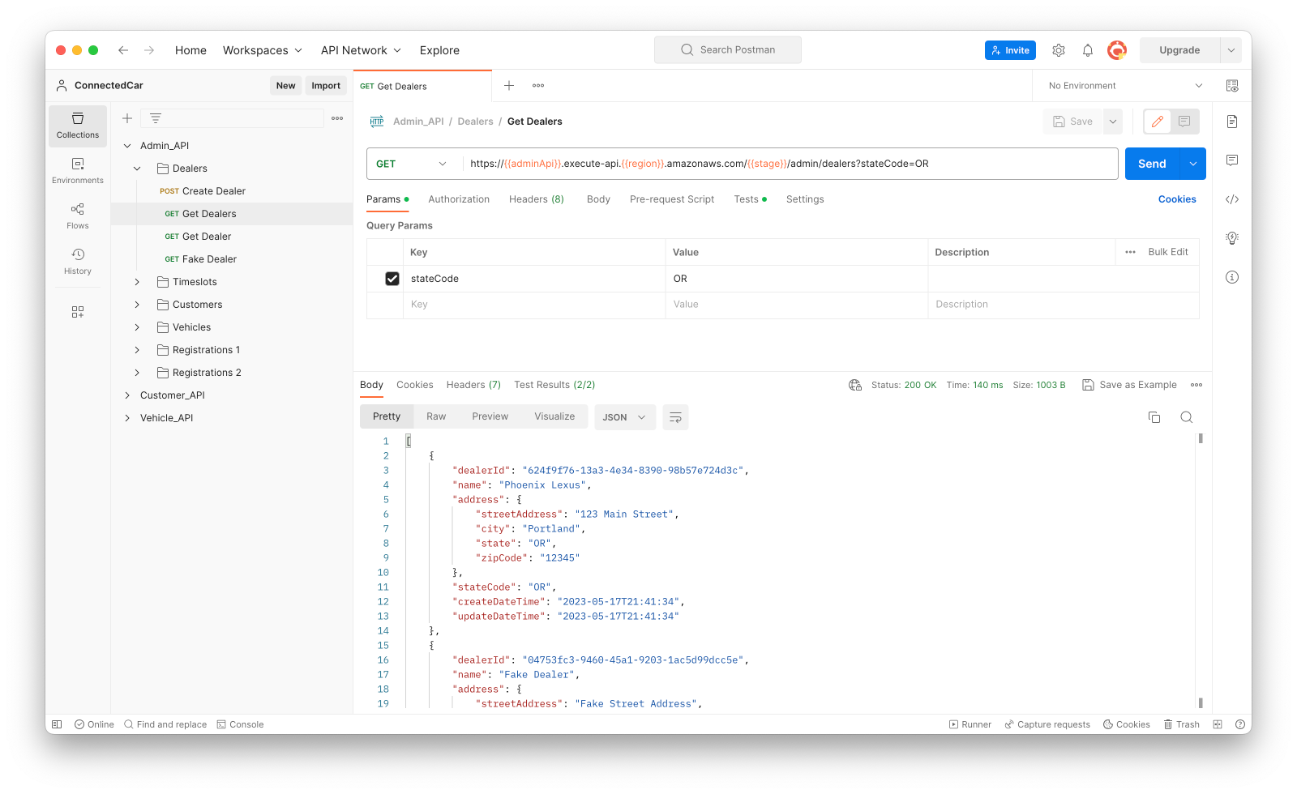
Task: Uncheck the stateCode query parameter
Action: [392, 279]
